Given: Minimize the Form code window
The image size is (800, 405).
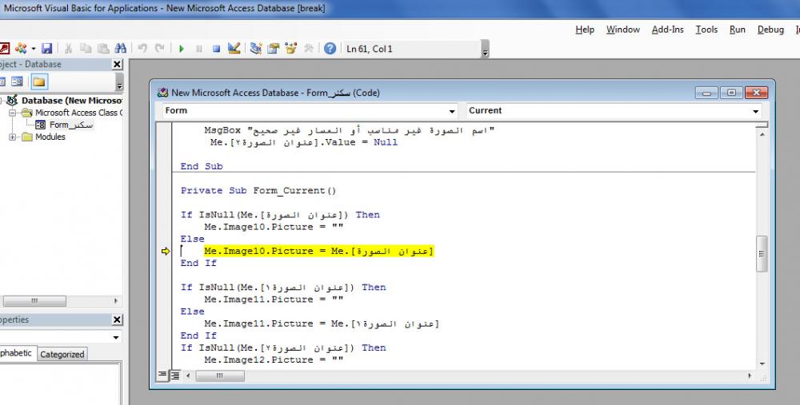Looking at the screenshot, I should point(706,93).
